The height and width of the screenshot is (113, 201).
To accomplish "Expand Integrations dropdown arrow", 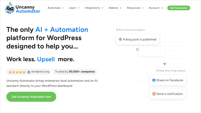I will pos(103,8).
